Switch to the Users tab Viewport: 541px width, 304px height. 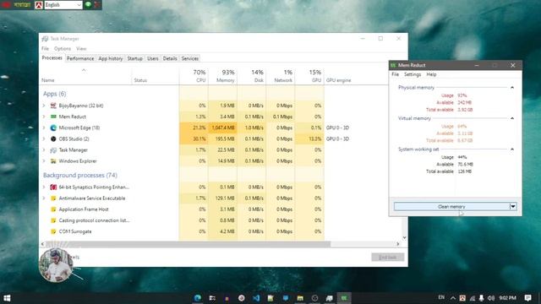click(x=153, y=58)
